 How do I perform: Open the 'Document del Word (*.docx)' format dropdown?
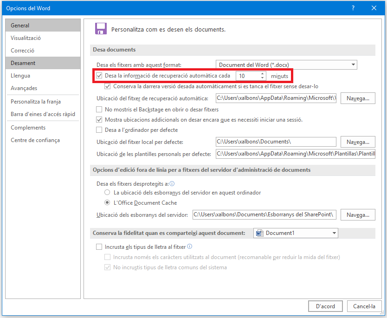coord(286,65)
